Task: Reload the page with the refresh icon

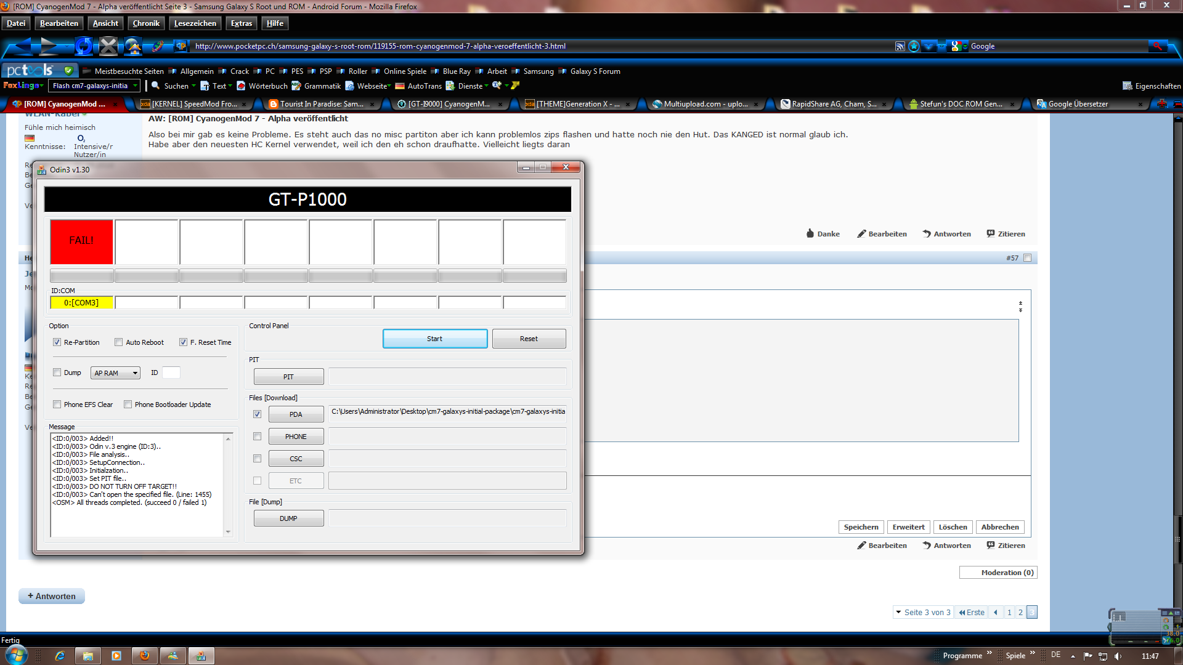Action: click(84, 46)
